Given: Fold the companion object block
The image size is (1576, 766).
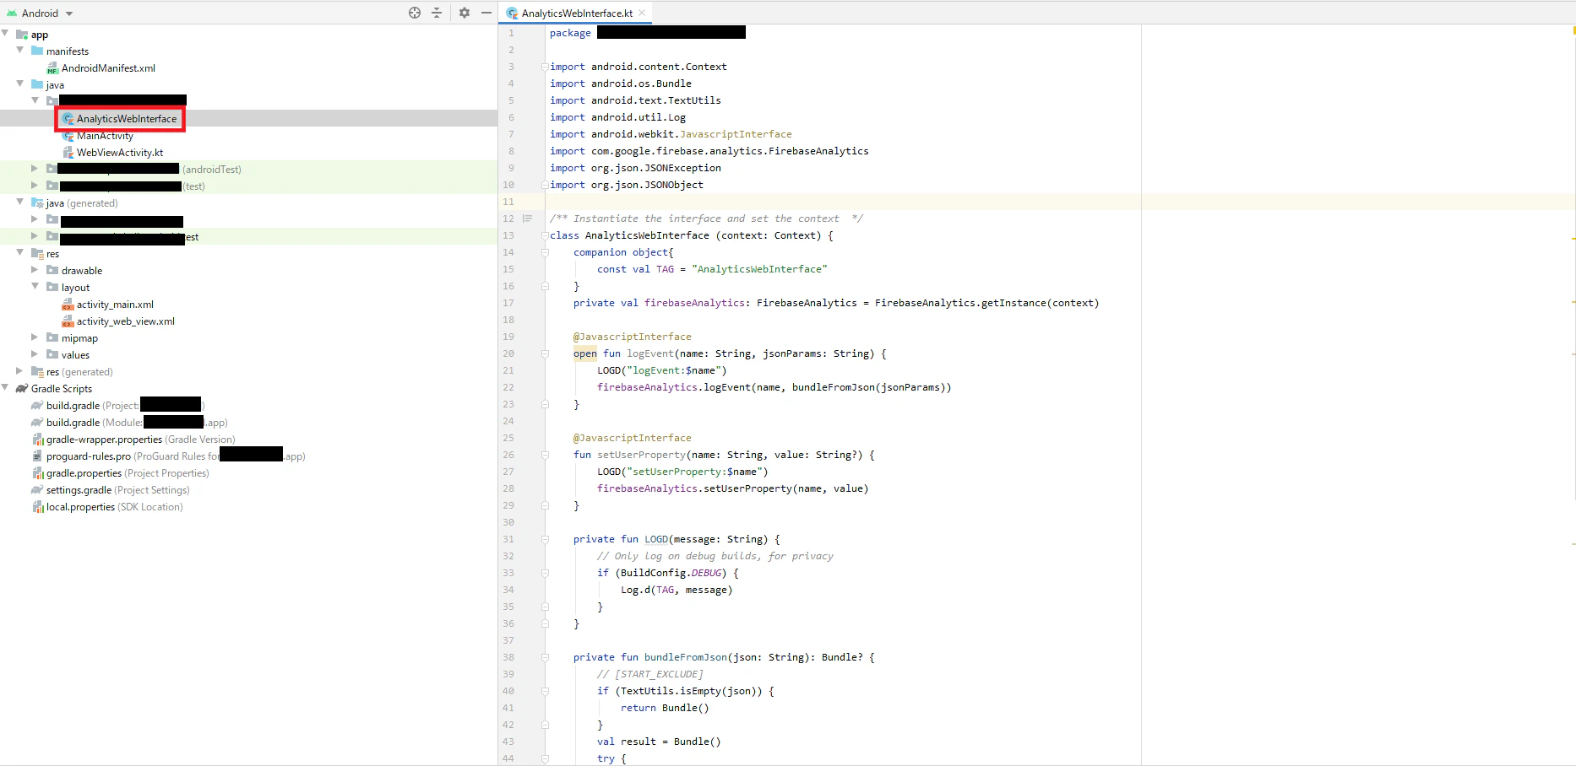Looking at the screenshot, I should [x=545, y=252].
